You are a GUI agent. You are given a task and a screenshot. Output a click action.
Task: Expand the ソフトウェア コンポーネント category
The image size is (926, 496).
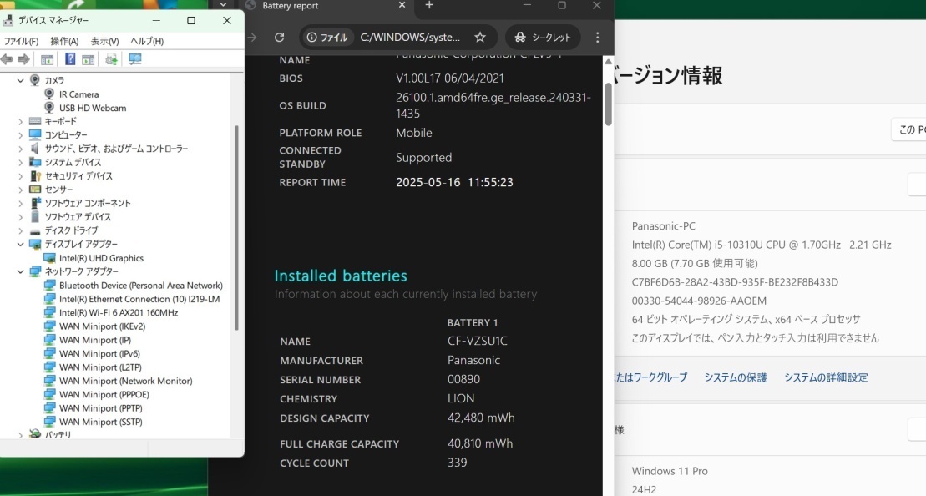pyautogui.click(x=21, y=203)
